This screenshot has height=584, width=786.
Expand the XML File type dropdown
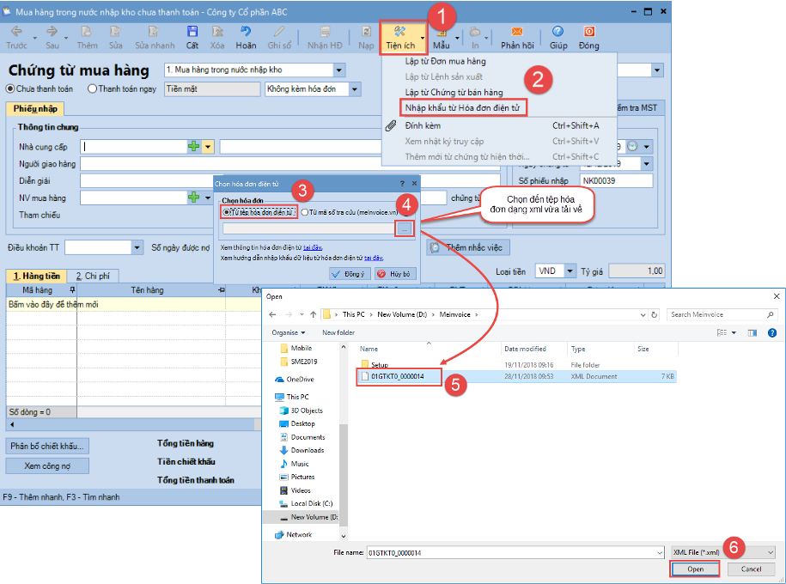[770, 551]
